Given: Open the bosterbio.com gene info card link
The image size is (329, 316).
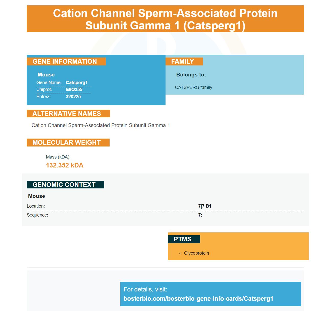Looking at the screenshot, I should [198, 299].
